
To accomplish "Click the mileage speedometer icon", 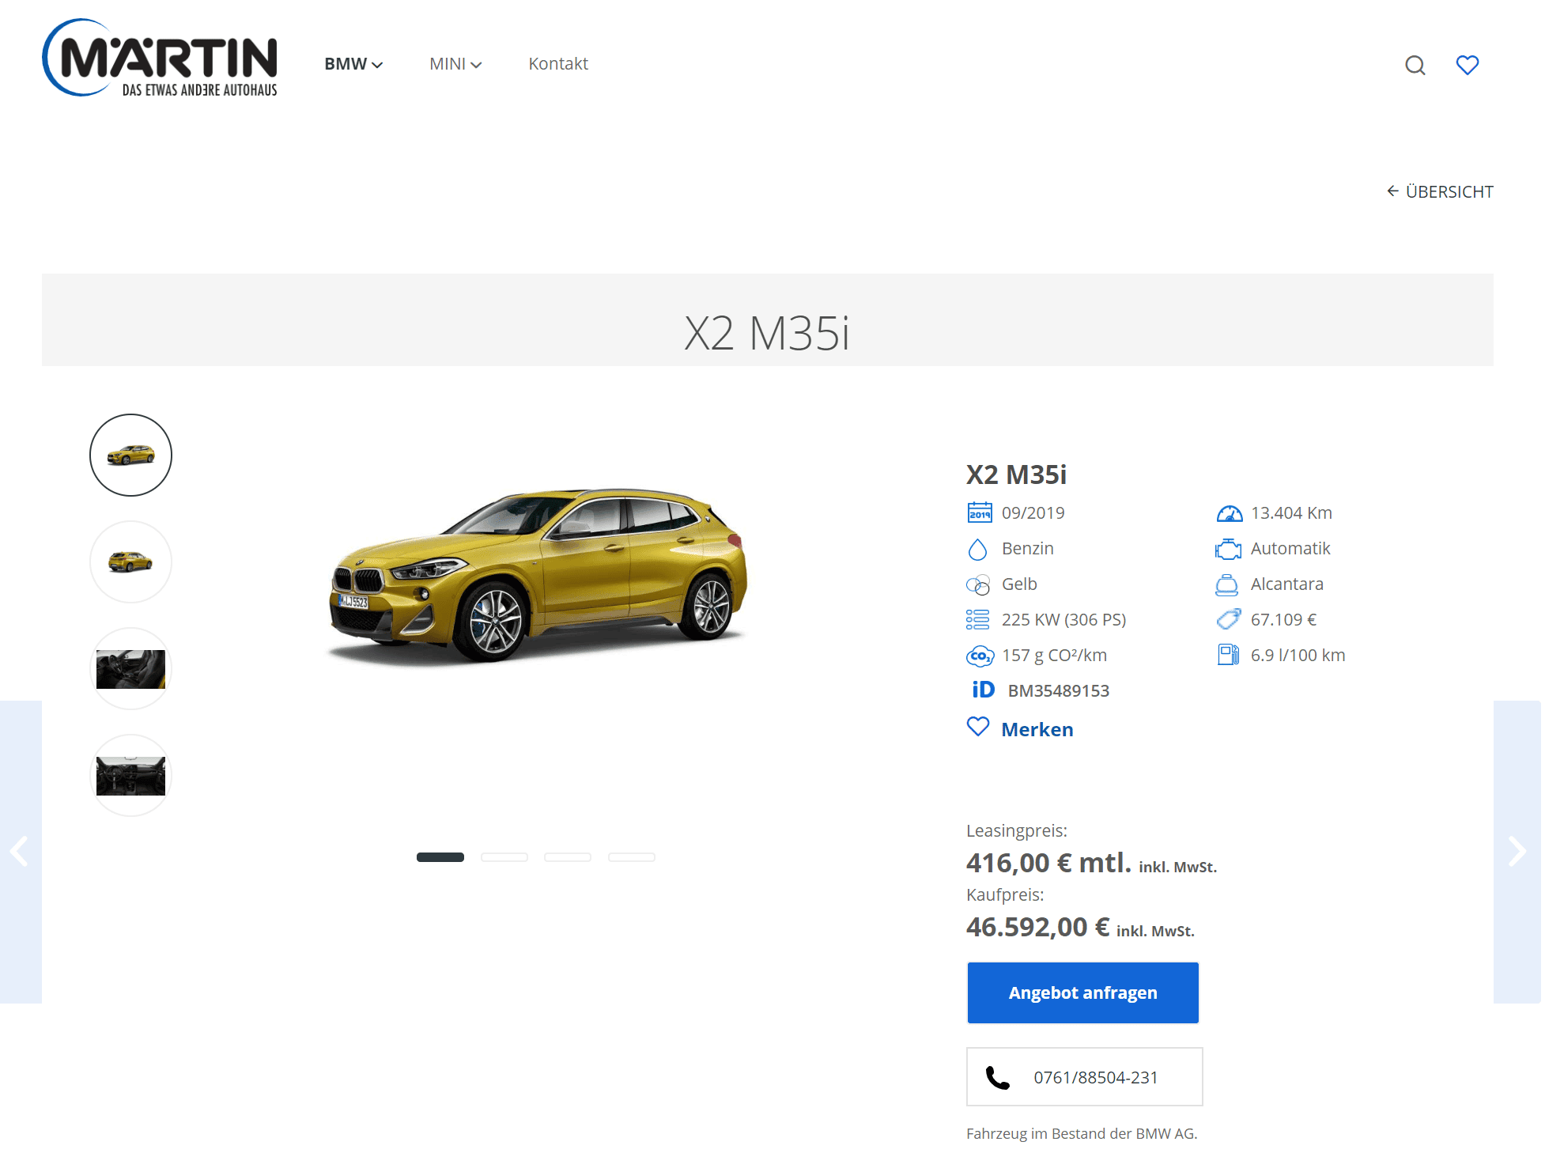I will (1229, 513).
